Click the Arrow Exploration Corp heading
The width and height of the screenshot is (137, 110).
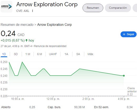point(47,4)
